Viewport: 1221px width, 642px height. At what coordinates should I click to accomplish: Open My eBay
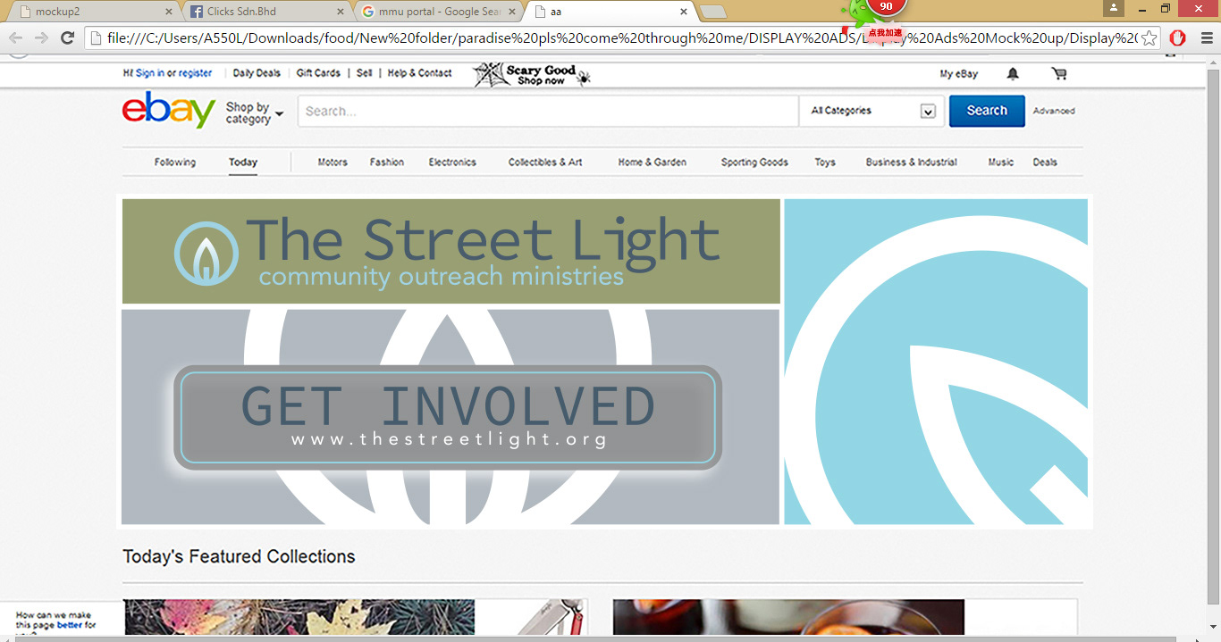tap(959, 74)
